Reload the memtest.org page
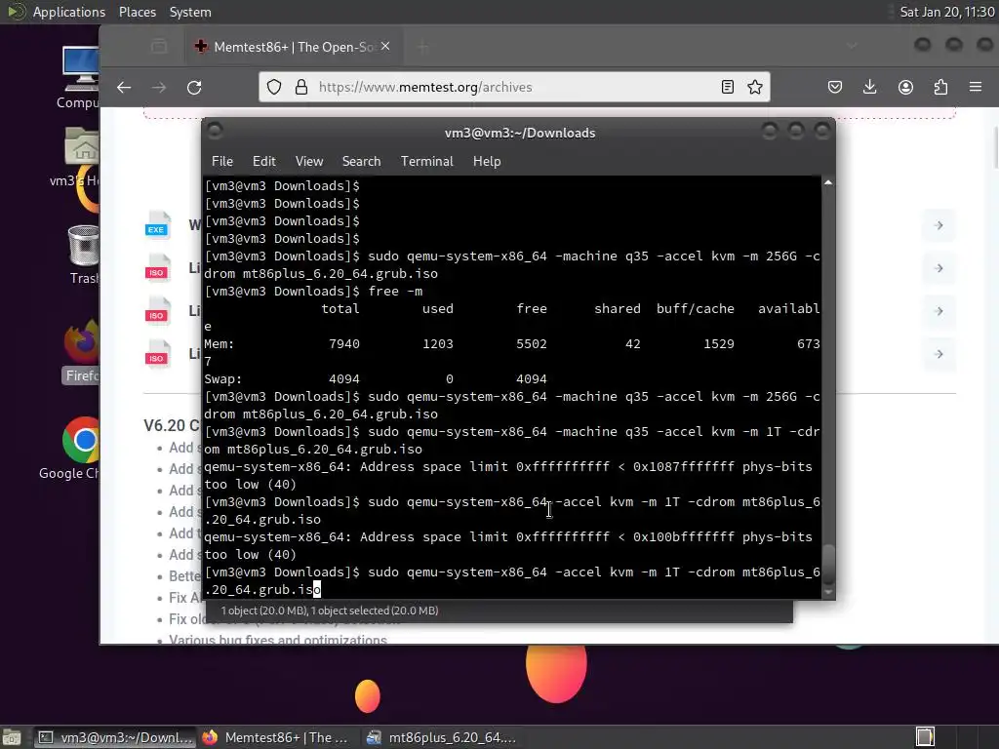Screen dimensions: 999x749 (x=194, y=87)
